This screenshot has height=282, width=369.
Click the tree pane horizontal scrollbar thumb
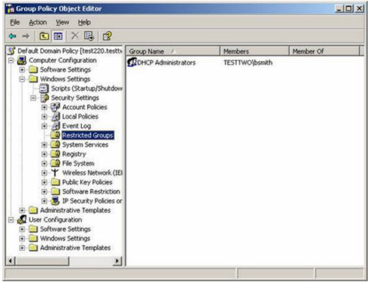click(x=42, y=261)
